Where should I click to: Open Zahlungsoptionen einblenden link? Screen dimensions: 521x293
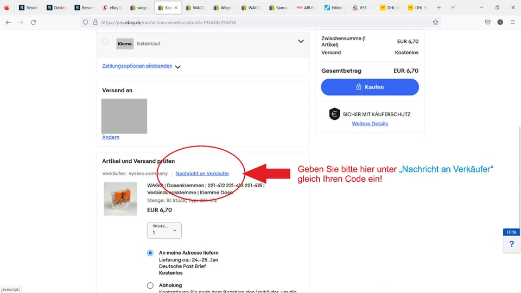[137, 66]
